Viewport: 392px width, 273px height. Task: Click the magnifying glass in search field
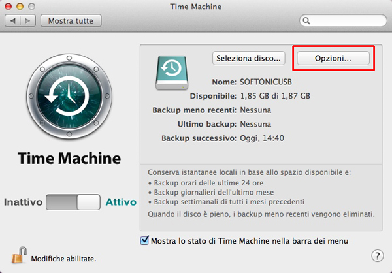pyautogui.click(x=306, y=22)
